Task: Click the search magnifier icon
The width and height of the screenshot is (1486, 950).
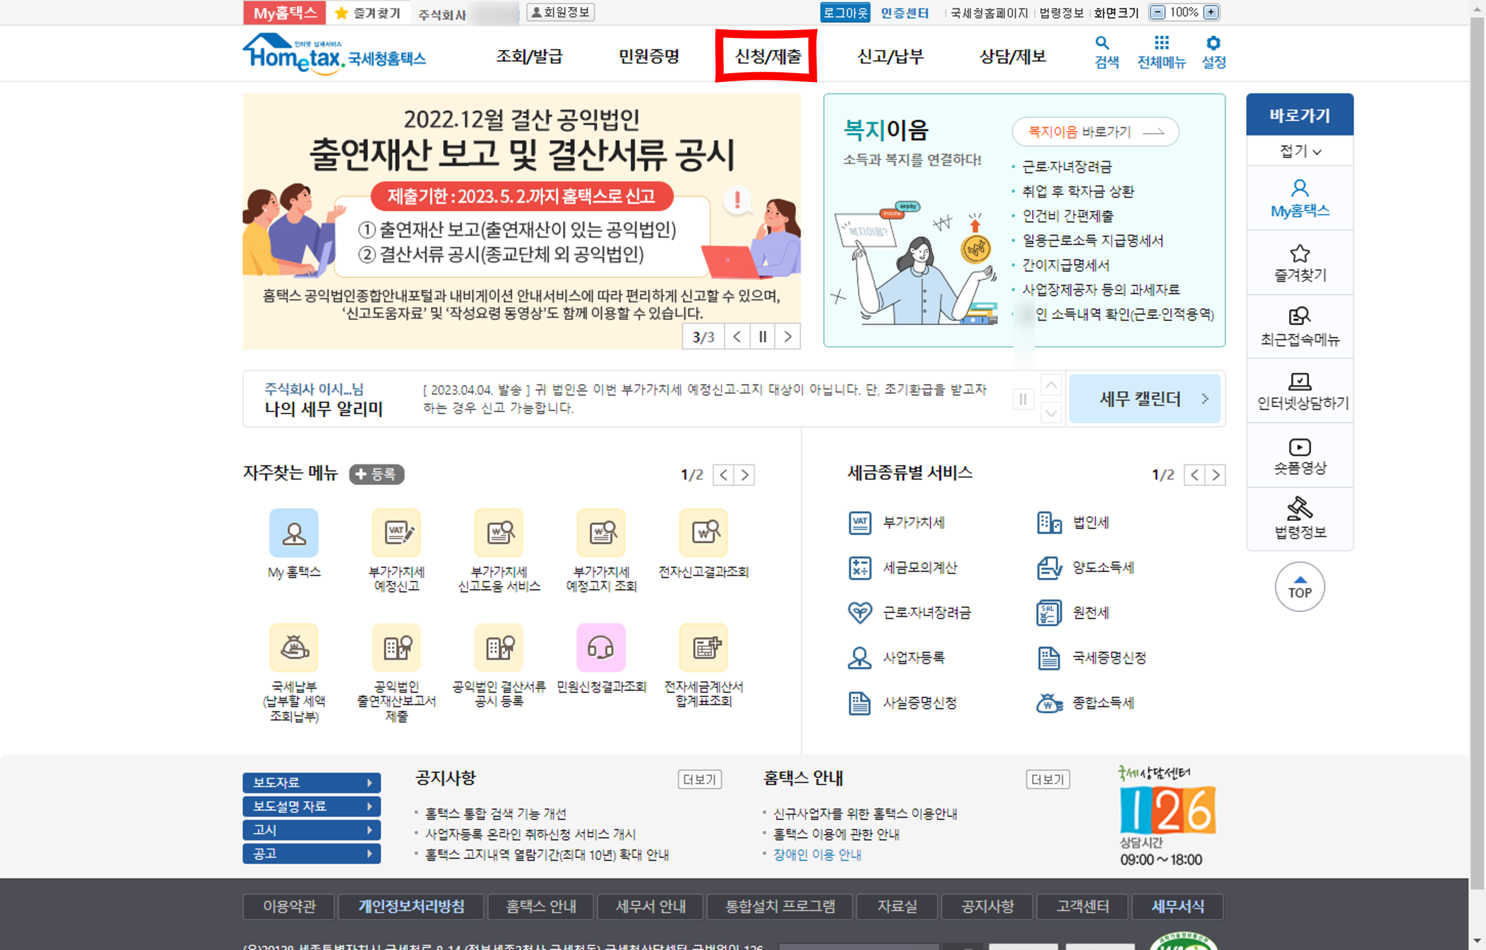Action: 1102,43
